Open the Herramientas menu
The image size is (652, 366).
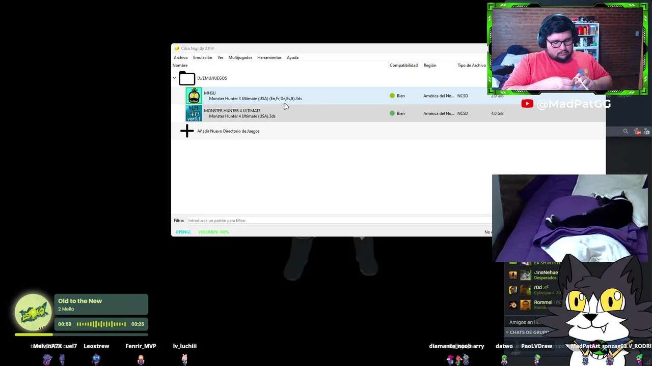[x=269, y=57]
